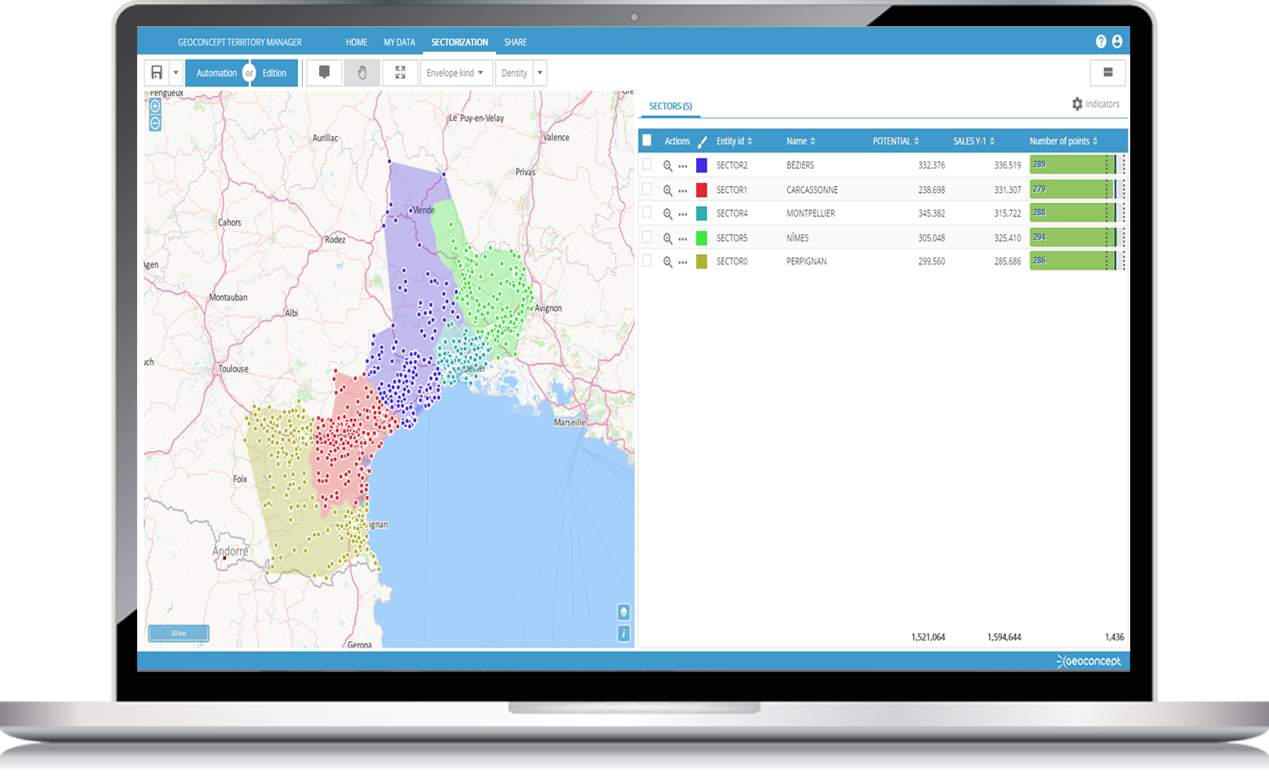1269x783 pixels.
Task: Open the help question mark icon
Action: click(1101, 41)
